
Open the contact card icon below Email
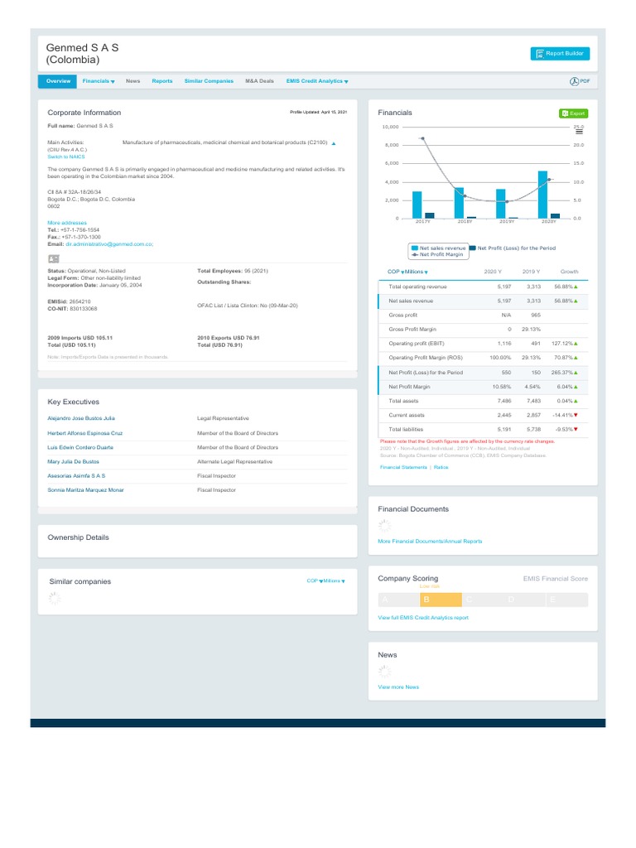pyautogui.click(x=54, y=258)
